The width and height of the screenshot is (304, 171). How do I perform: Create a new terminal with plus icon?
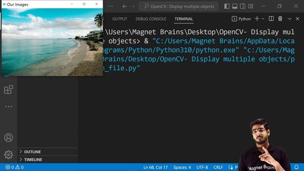point(257,19)
